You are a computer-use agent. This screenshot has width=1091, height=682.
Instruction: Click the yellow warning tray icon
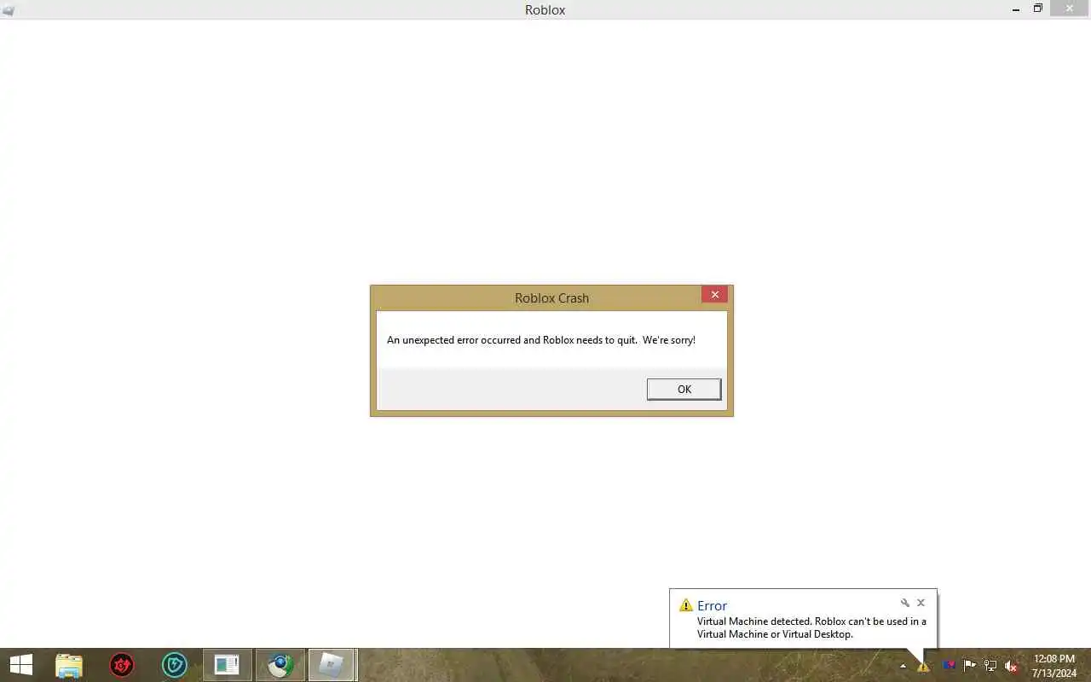(923, 667)
